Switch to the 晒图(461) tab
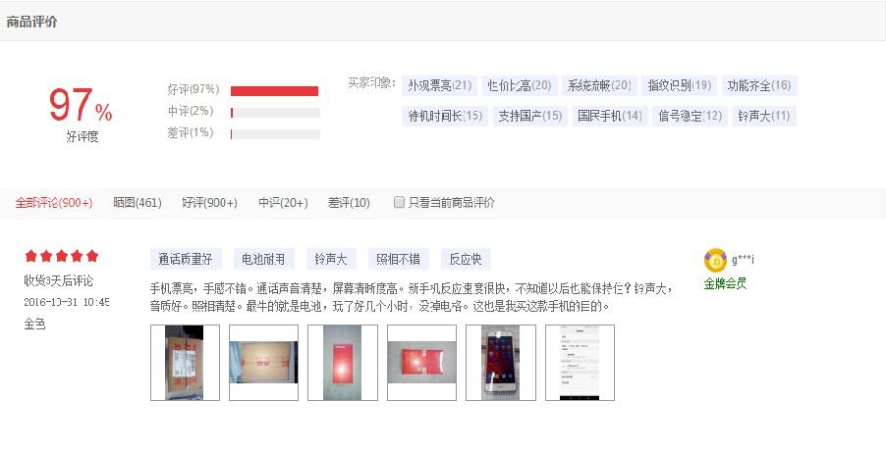The height and width of the screenshot is (451, 886). [x=138, y=203]
